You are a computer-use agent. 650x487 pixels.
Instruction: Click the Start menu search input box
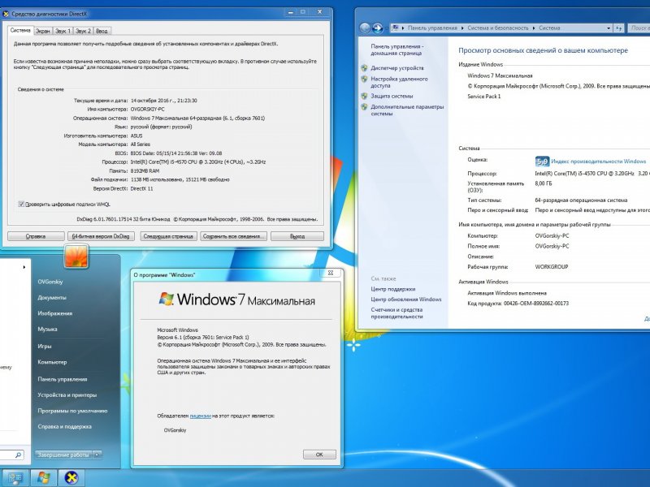pyautogui.click(x=11, y=455)
